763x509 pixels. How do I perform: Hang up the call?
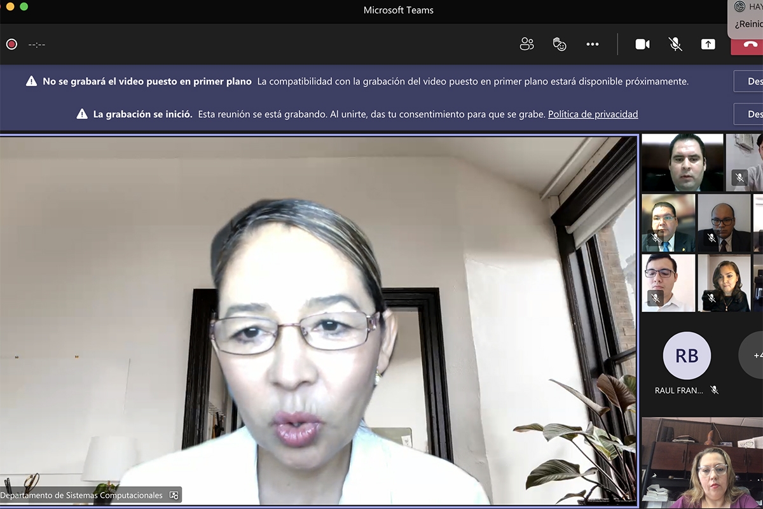[748, 44]
